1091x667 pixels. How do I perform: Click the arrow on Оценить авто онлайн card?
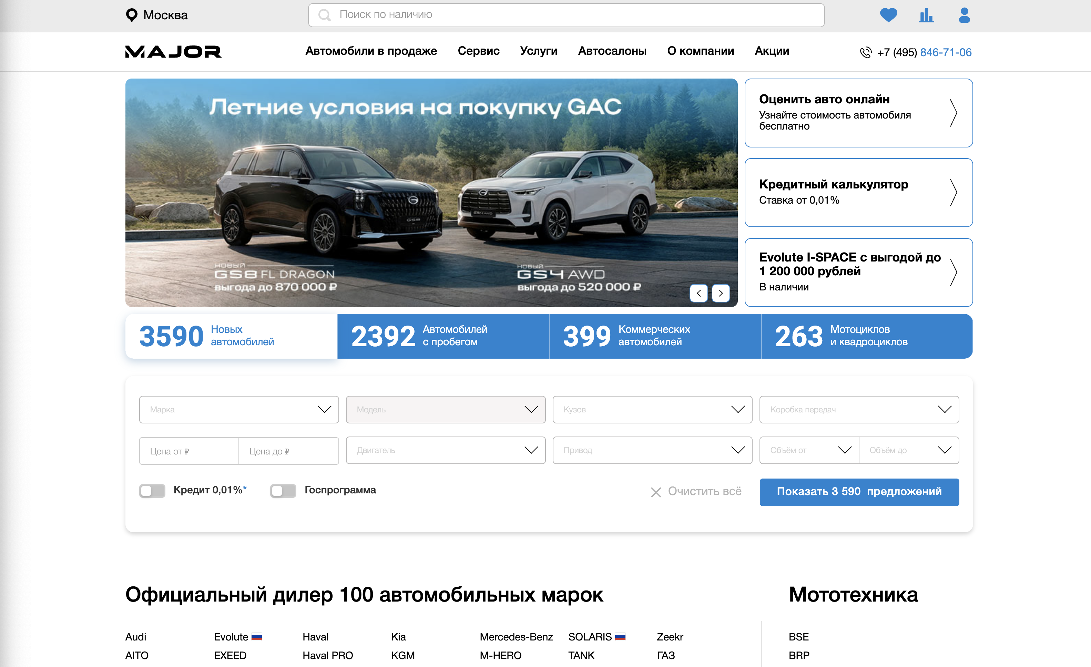tap(954, 113)
